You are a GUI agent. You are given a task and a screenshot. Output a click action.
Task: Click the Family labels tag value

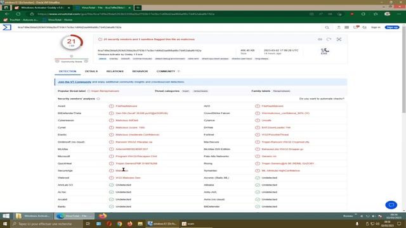(282, 91)
